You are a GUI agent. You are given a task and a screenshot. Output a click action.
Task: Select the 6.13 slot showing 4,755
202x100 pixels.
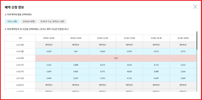[x=183, y=52]
